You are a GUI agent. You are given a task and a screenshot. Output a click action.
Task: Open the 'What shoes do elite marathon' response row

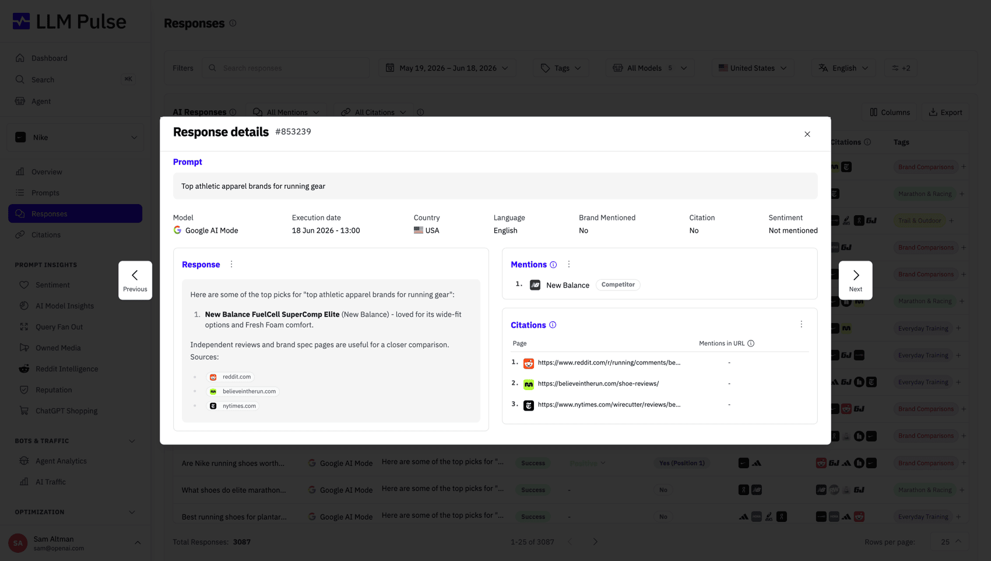[x=571, y=490]
